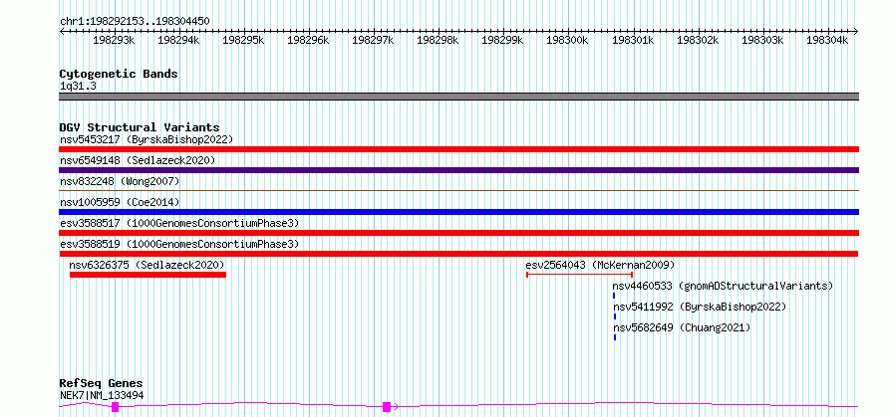Viewport: 887px width, 417px height.
Task: Click the 198293k ruler tick label
Action: (114, 40)
